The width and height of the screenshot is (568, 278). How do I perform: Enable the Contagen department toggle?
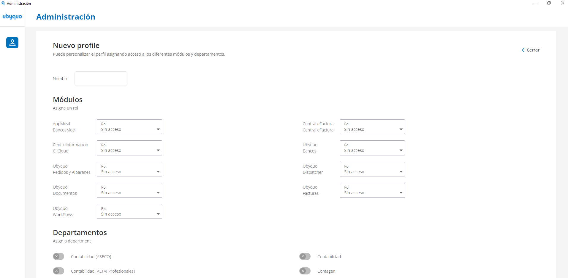305,271
